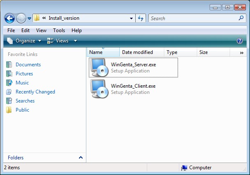Sort files by Date modified column
The height and width of the screenshot is (175, 250).
[x=137, y=52]
